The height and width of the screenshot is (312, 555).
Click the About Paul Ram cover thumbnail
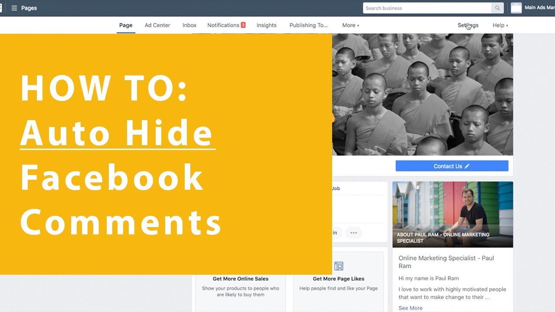tap(453, 214)
